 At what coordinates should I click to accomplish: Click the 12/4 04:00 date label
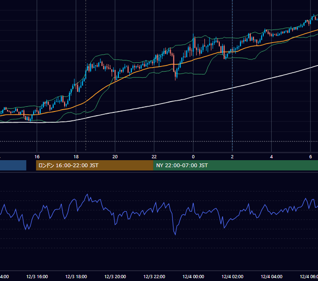pyautogui.click(x=272, y=277)
